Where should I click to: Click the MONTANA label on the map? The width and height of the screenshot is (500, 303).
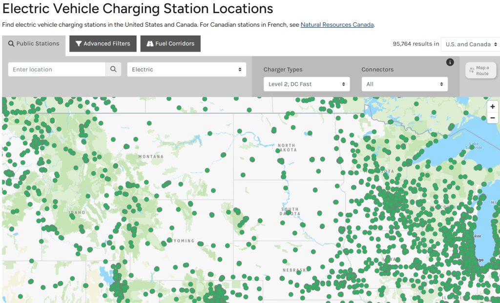[x=151, y=156]
